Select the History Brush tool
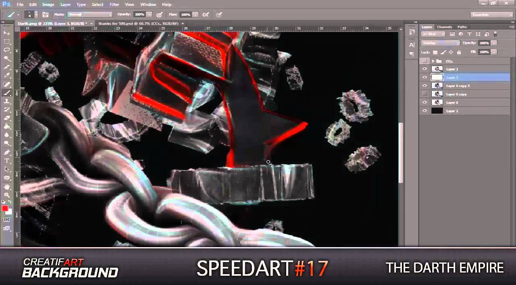 point(7,109)
